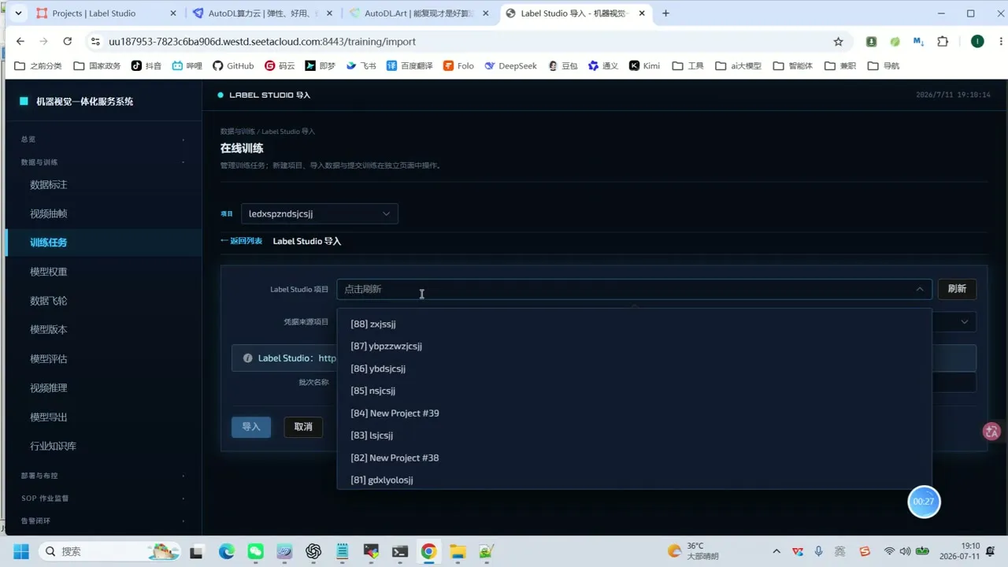Open the DeepSeek bookmark

[510, 66]
